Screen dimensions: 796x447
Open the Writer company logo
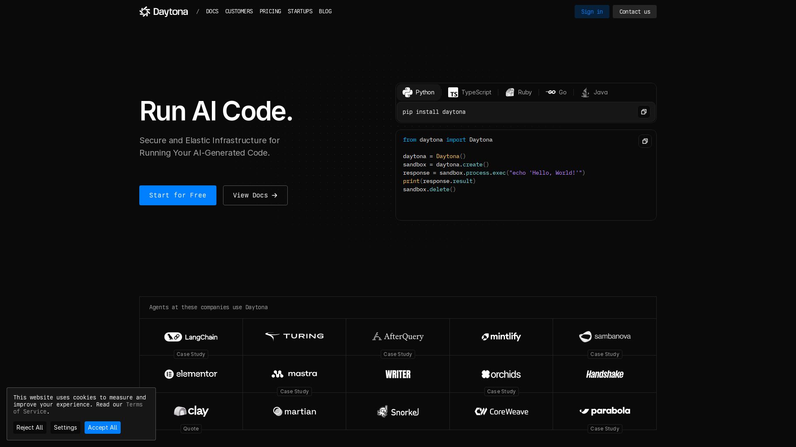click(x=398, y=374)
